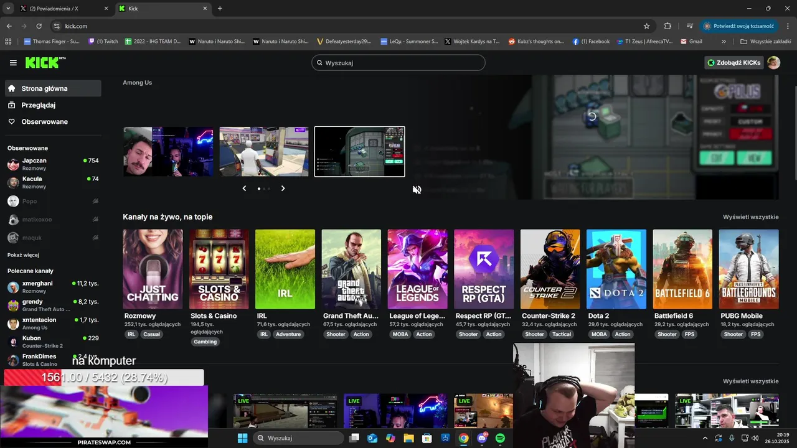Viewport: 797px width, 448px height.
Task: View site information icon in address bar
Action: point(57,26)
